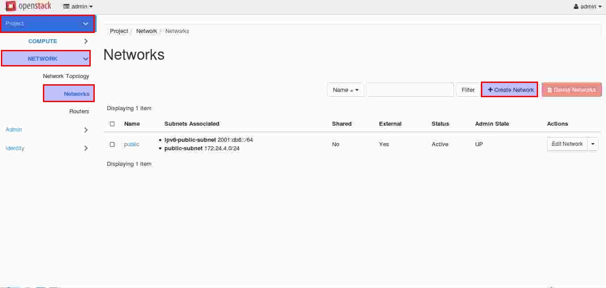Go to Routers in the sidebar
This screenshot has height=288, width=606.
79,111
